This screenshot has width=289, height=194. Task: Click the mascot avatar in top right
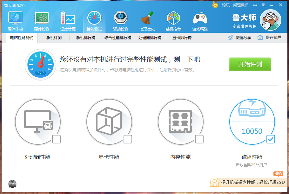point(270,20)
